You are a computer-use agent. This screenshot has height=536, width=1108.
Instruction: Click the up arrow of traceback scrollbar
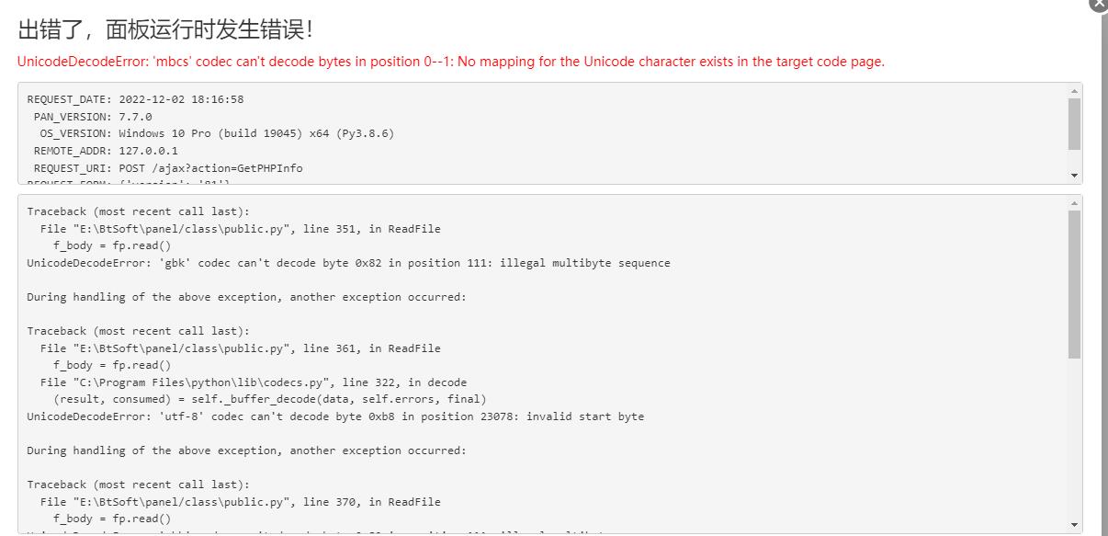point(1075,203)
